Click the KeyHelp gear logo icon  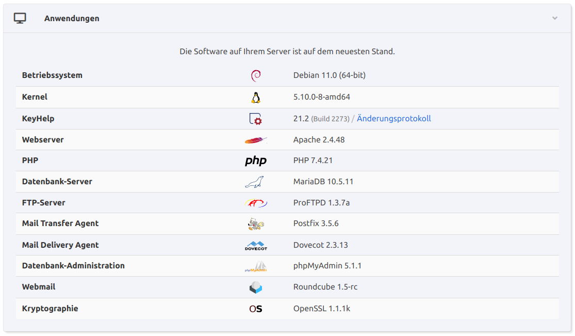pos(256,119)
